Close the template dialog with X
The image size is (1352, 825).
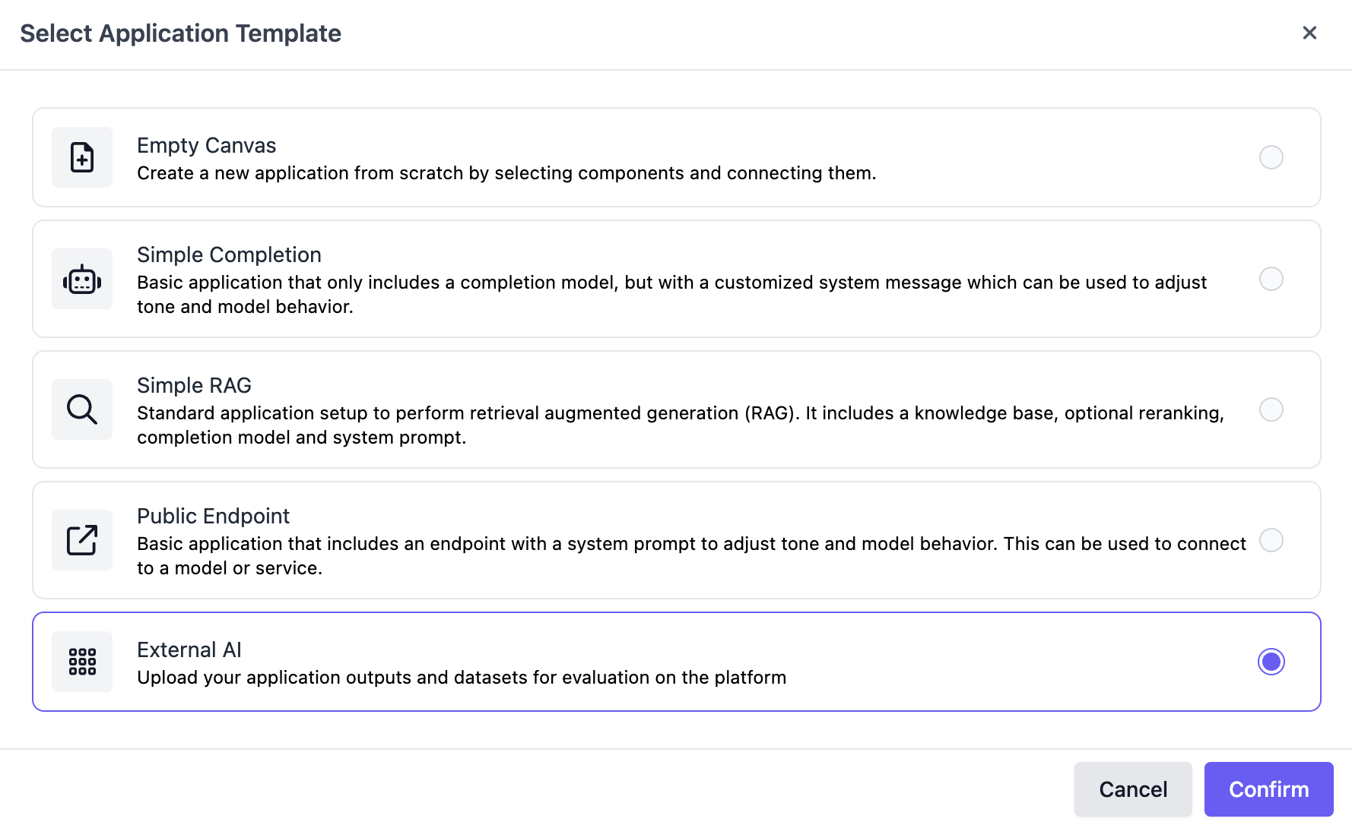(x=1309, y=33)
